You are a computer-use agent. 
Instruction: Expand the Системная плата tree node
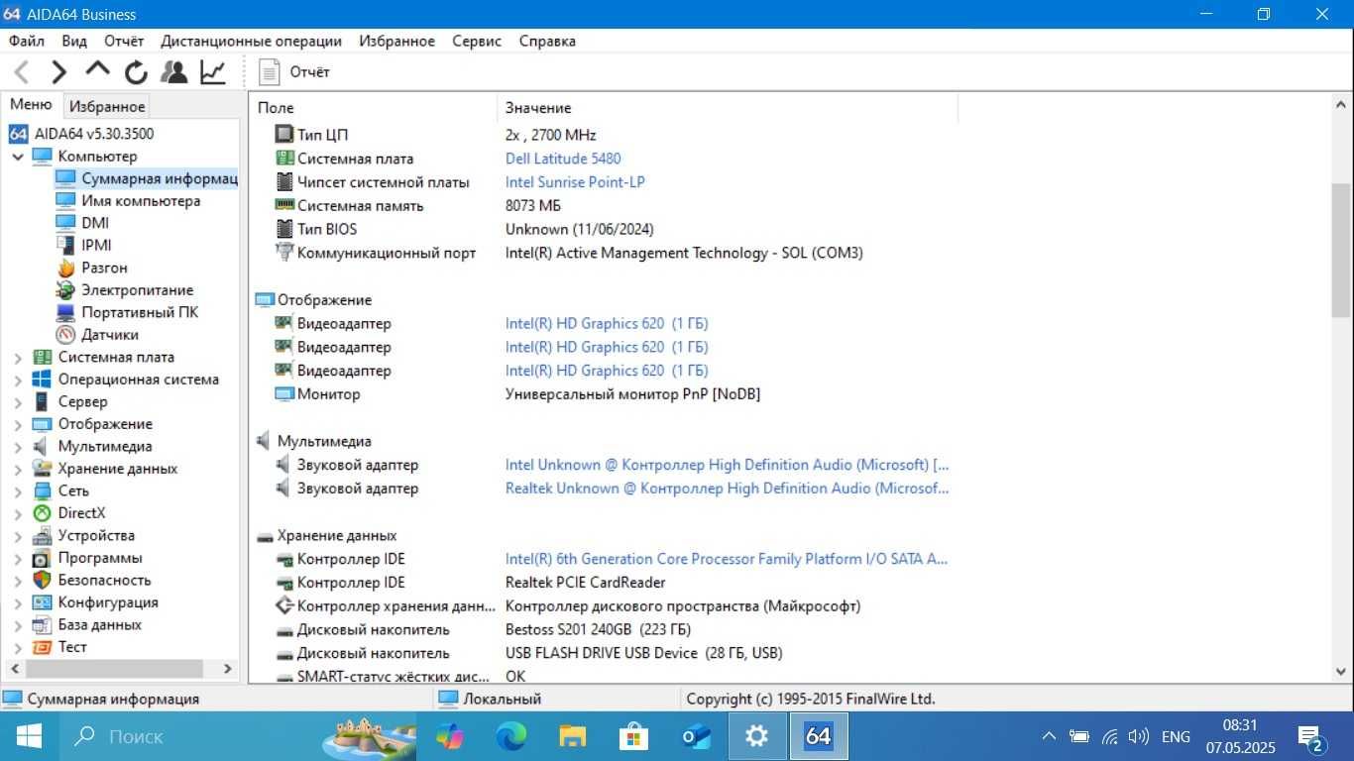point(18,358)
